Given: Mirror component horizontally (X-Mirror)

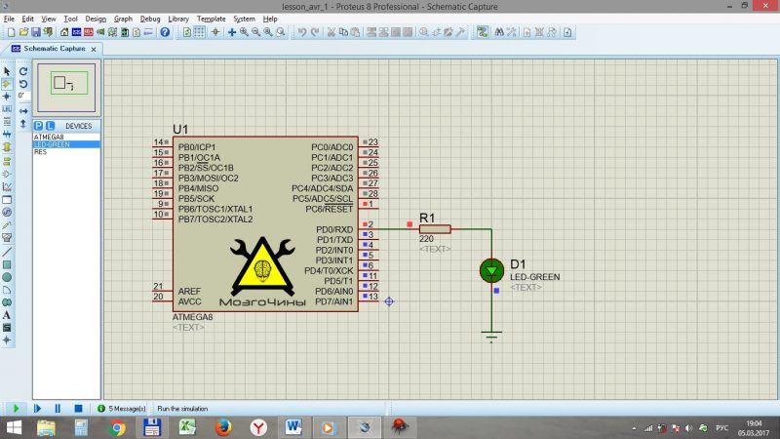Looking at the screenshot, I should [x=22, y=110].
